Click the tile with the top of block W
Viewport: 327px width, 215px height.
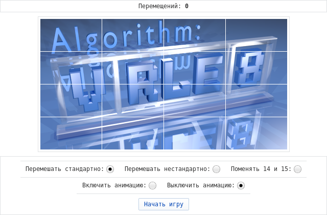(x=71, y=68)
